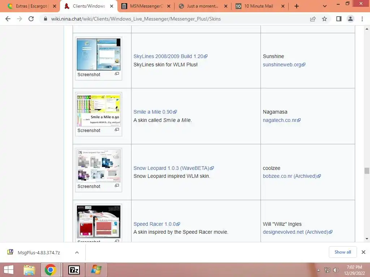The height and width of the screenshot is (277, 370).
Task: Show hidden system tray icons
Action: 318,270
